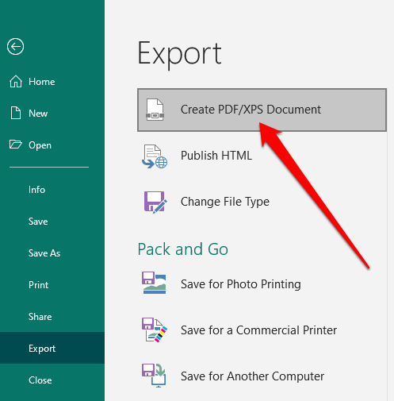Click the New blank page icon
This screenshot has width=394, height=401.
pyautogui.click(x=16, y=113)
